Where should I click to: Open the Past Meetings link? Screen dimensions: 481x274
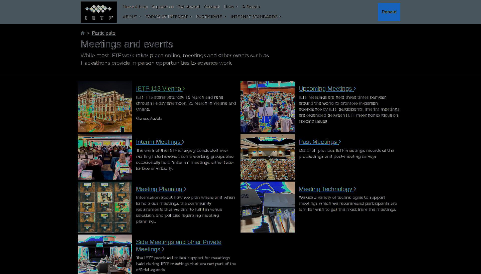pos(320,142)
